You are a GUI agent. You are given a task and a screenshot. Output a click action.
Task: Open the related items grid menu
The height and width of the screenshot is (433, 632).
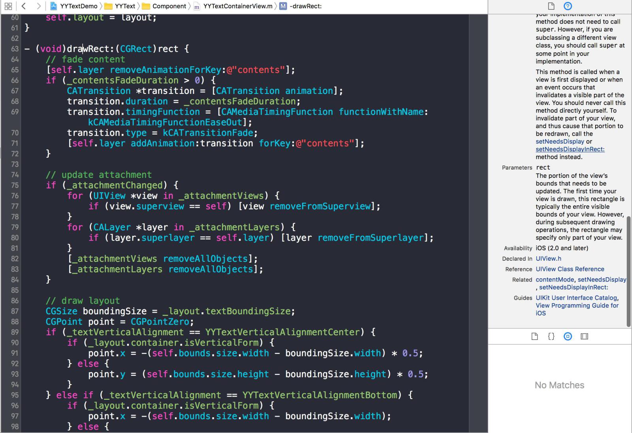click(8, 6)
